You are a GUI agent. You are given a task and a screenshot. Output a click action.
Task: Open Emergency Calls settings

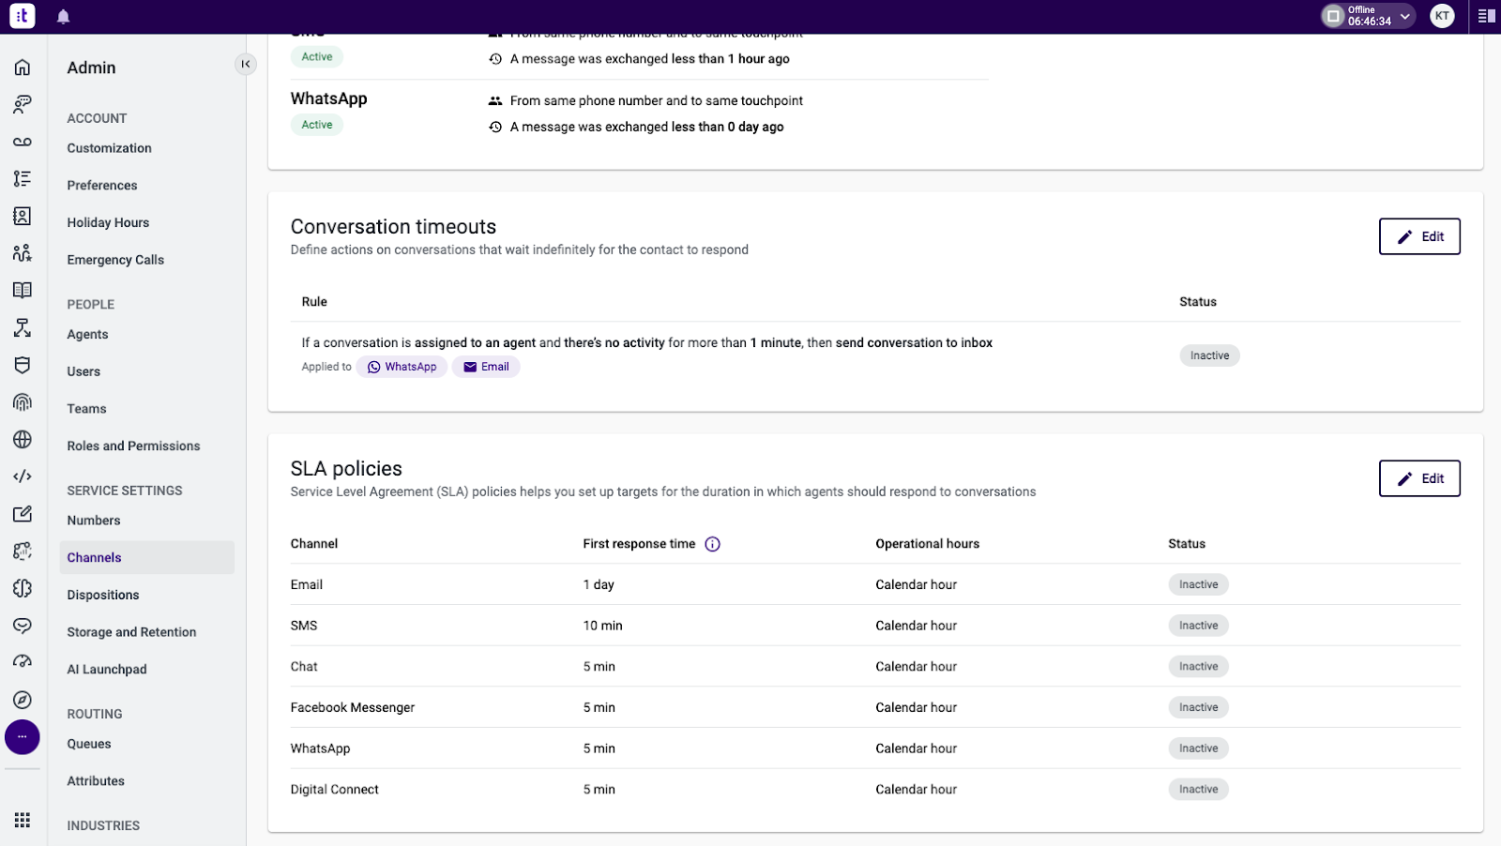click(x=115, y=260)
